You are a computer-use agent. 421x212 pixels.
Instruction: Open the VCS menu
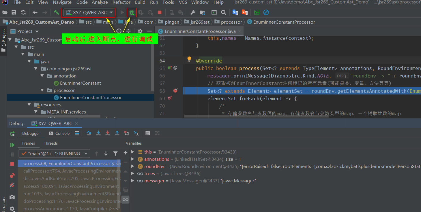(183, 2)
